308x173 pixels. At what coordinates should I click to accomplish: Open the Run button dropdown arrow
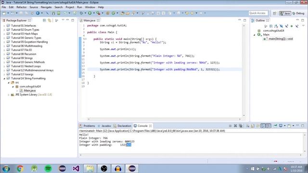pos(94,13)
